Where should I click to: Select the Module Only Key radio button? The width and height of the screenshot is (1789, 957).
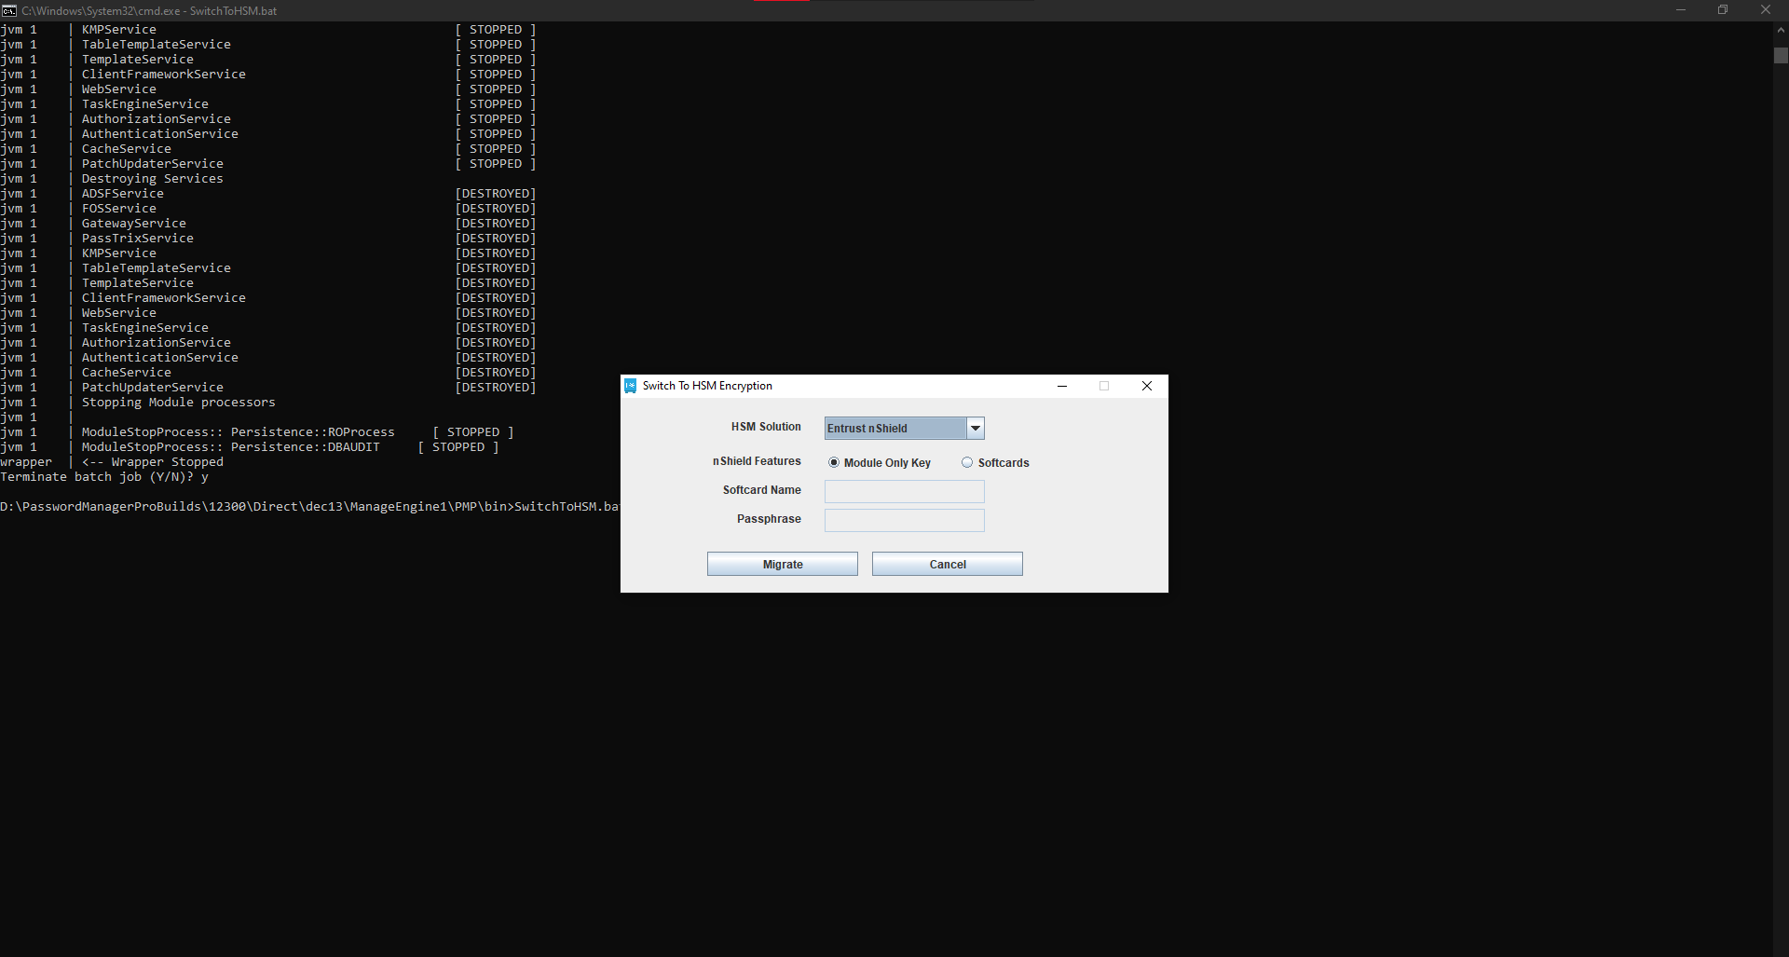tap(834, 463)
